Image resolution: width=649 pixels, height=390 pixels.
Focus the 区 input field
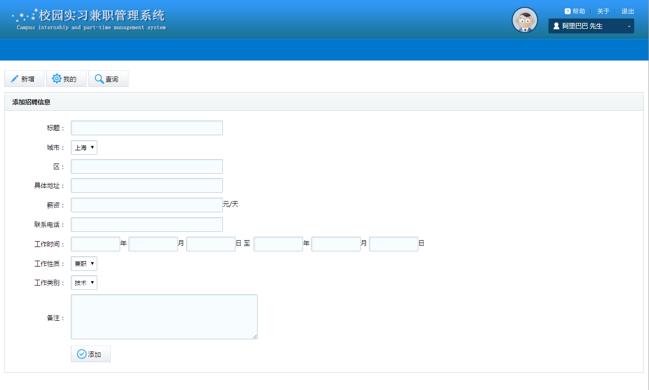pyautogui.click(x=147, y=166)
